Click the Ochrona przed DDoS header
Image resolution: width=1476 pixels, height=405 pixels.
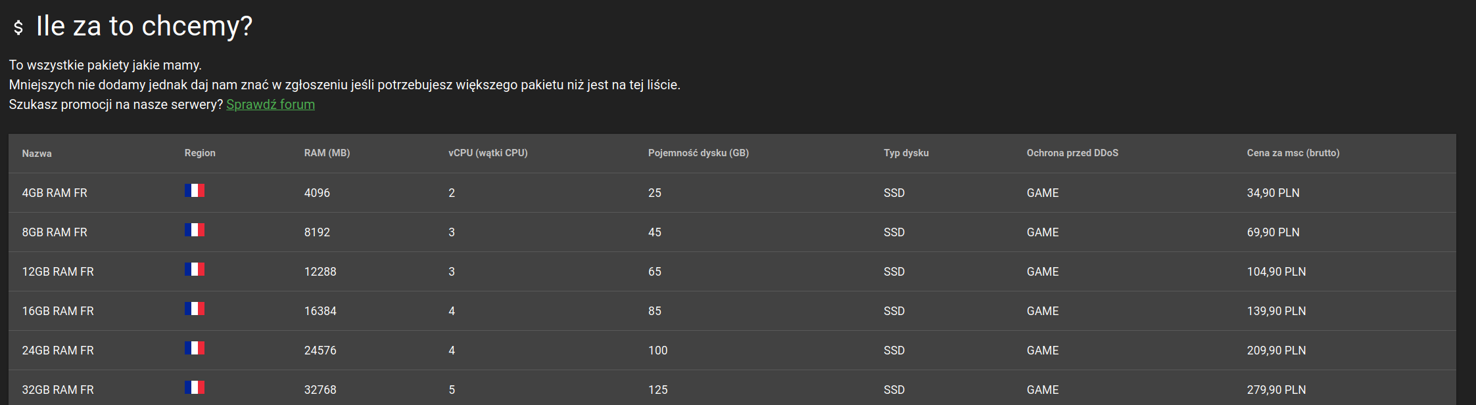click(x=1072, y=153)
